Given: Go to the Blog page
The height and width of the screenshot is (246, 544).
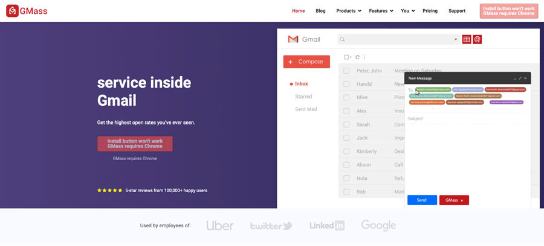Looking at the screenshot, I should [320, 11].
